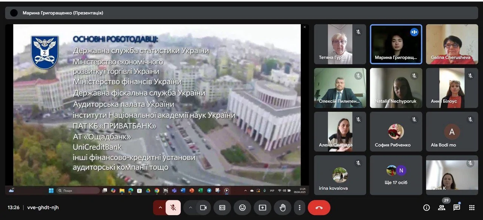
Task: Show the participants list of 29 people
Action: pos(441,208)
